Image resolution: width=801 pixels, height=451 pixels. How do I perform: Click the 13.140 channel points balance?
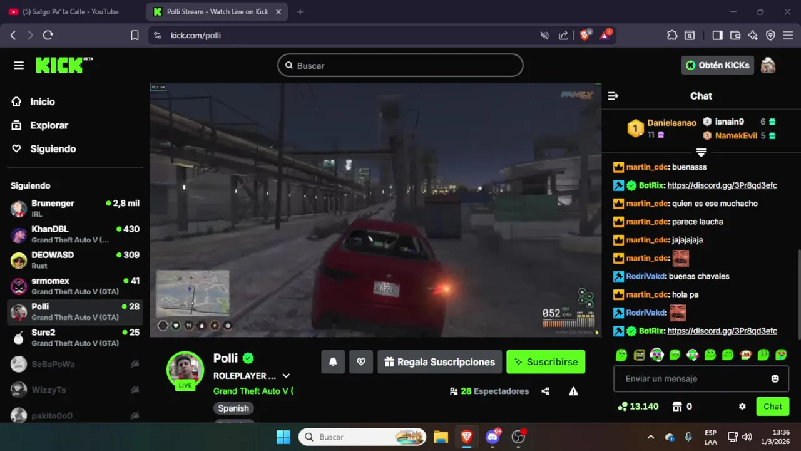click(638, 407)
